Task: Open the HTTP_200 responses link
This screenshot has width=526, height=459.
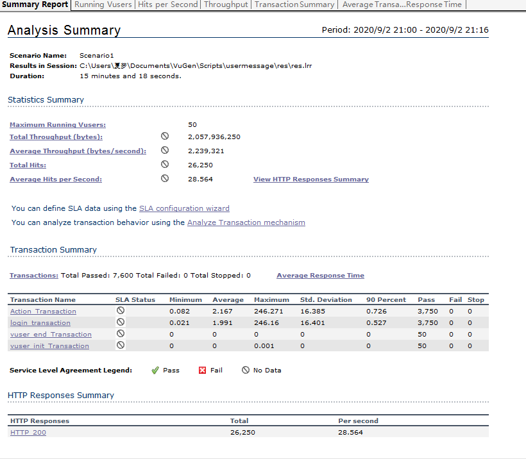Action: (28, 432)
